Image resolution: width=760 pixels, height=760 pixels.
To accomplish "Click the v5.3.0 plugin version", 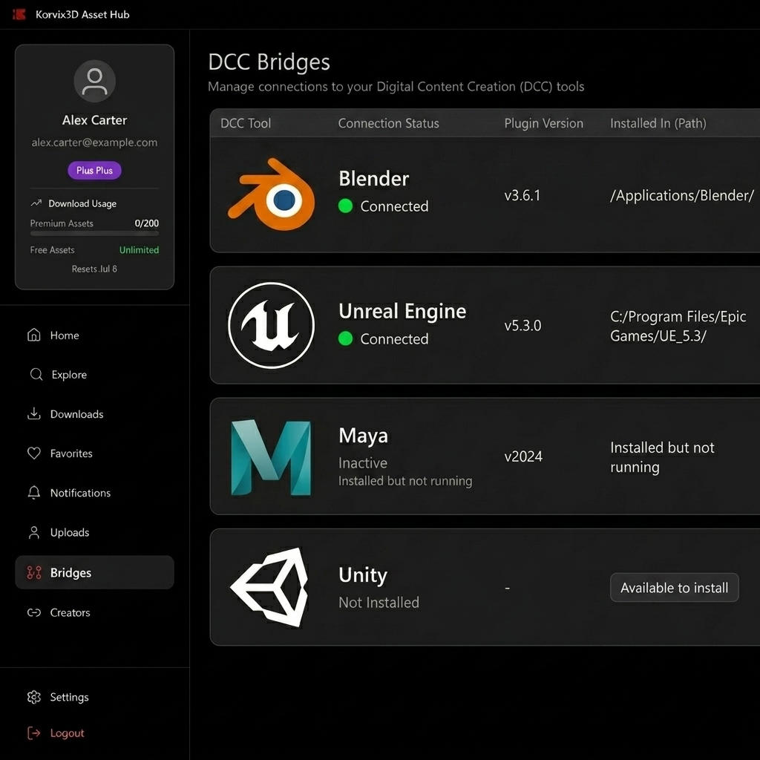I will [523, 325].
